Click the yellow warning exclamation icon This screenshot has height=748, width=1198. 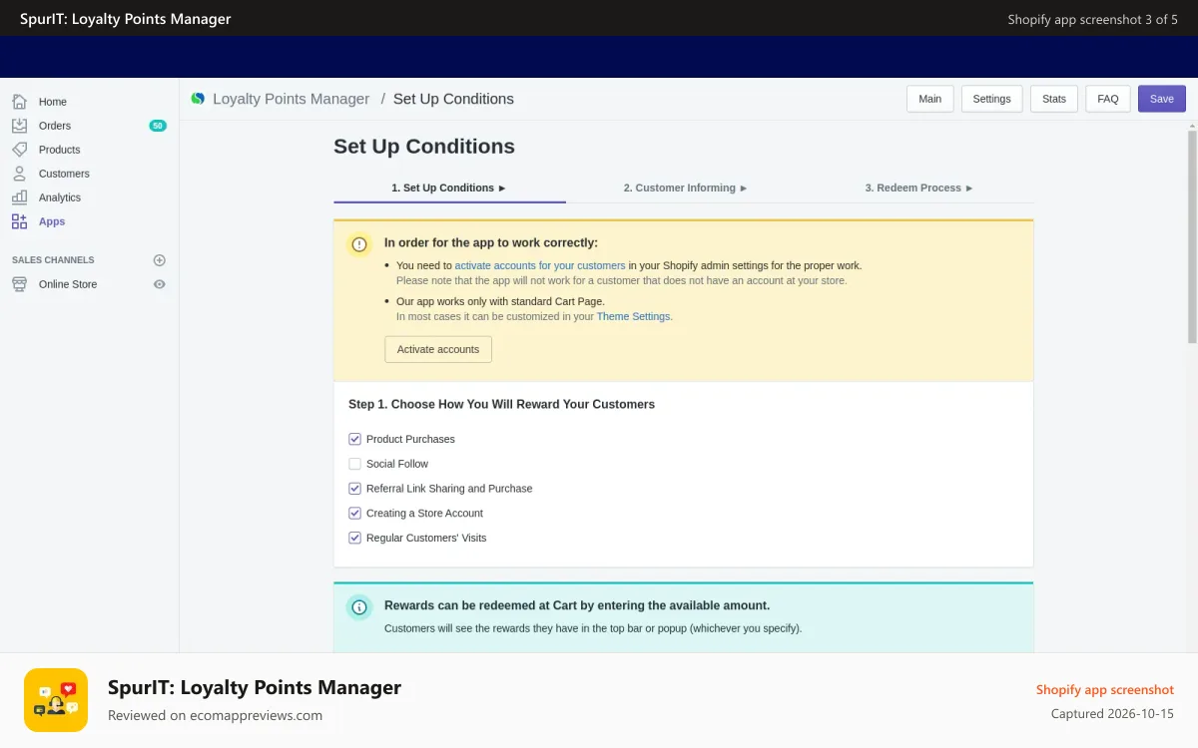click(x=359, y=244)
